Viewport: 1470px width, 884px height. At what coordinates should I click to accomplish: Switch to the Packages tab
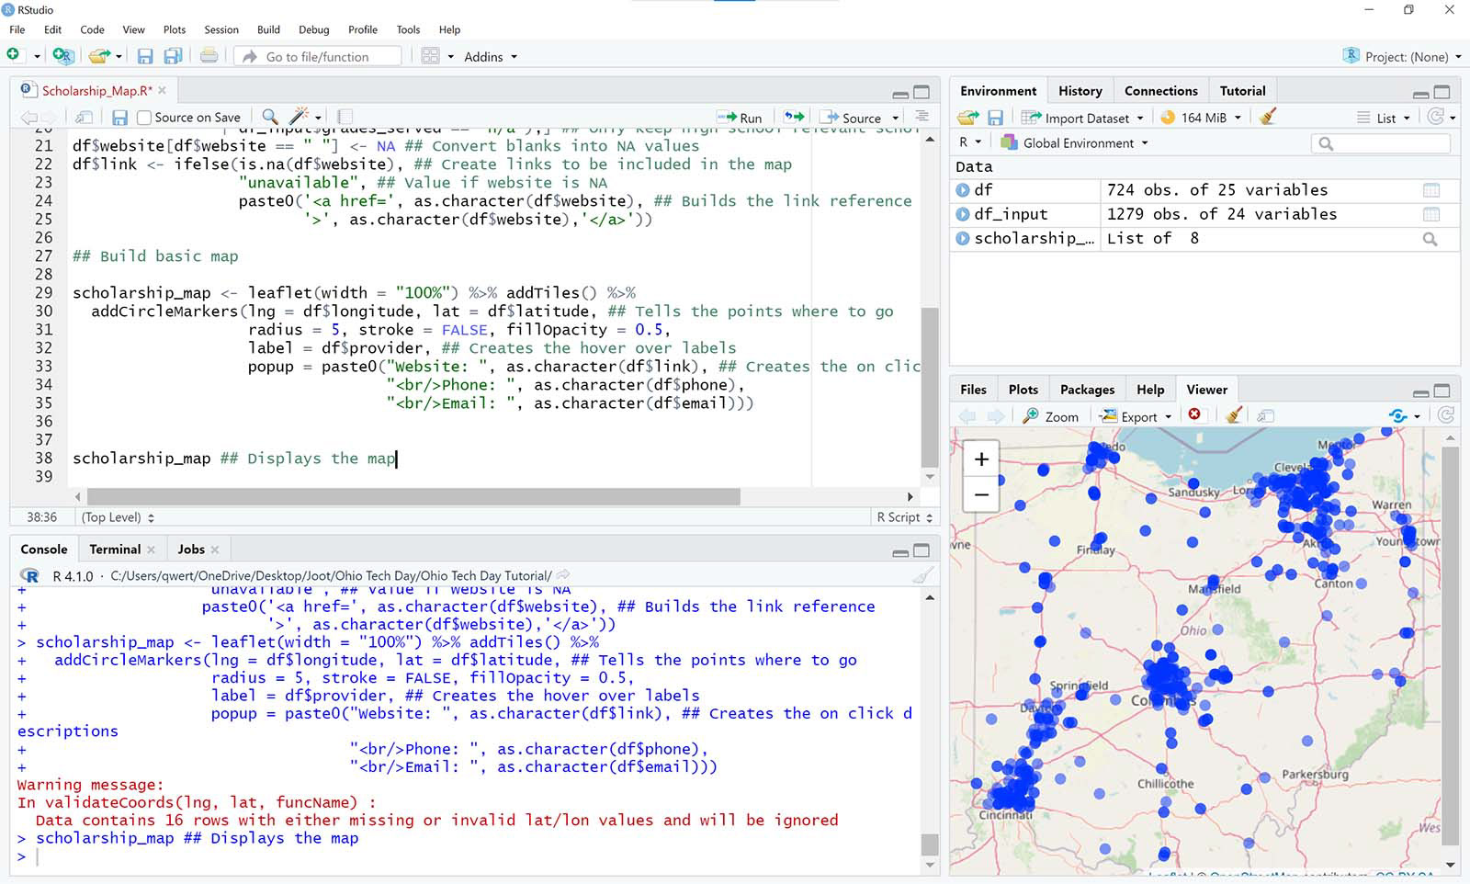[1087, 390]
